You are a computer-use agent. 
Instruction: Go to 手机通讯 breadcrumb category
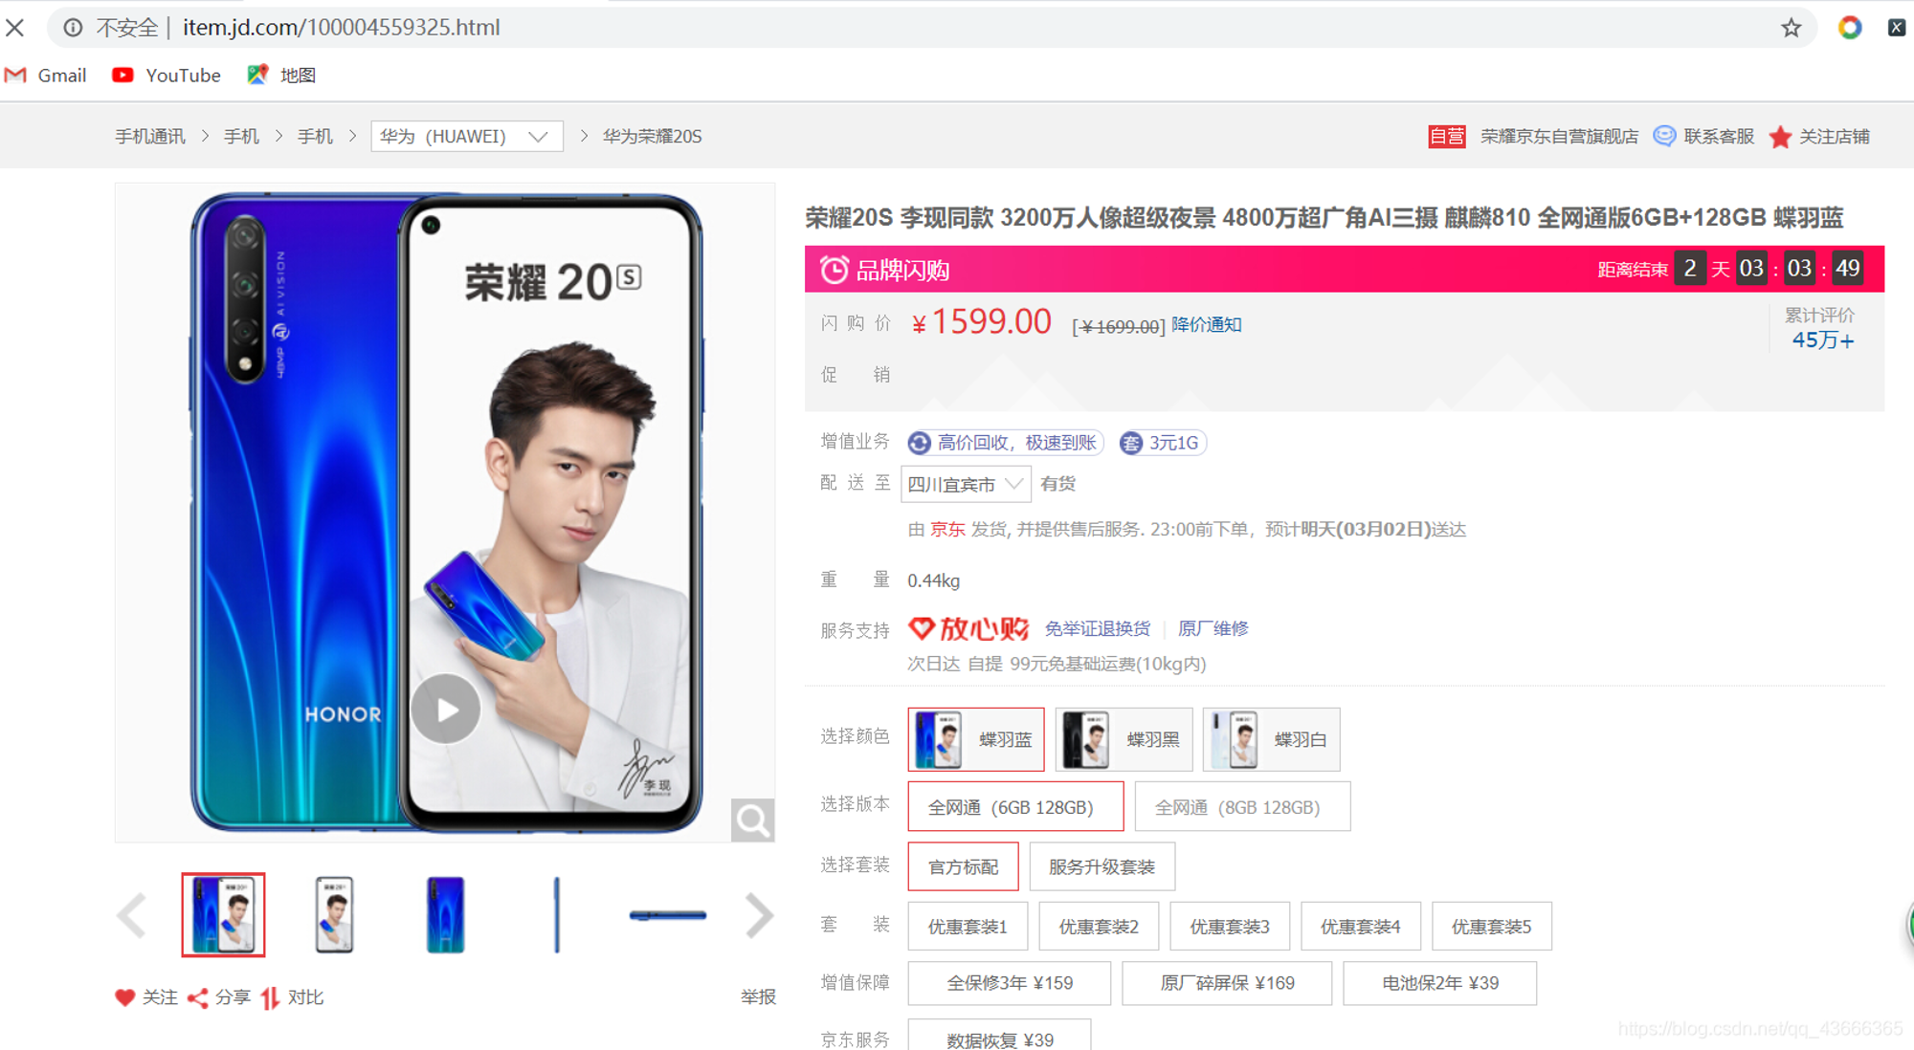(x=150, y=136)
